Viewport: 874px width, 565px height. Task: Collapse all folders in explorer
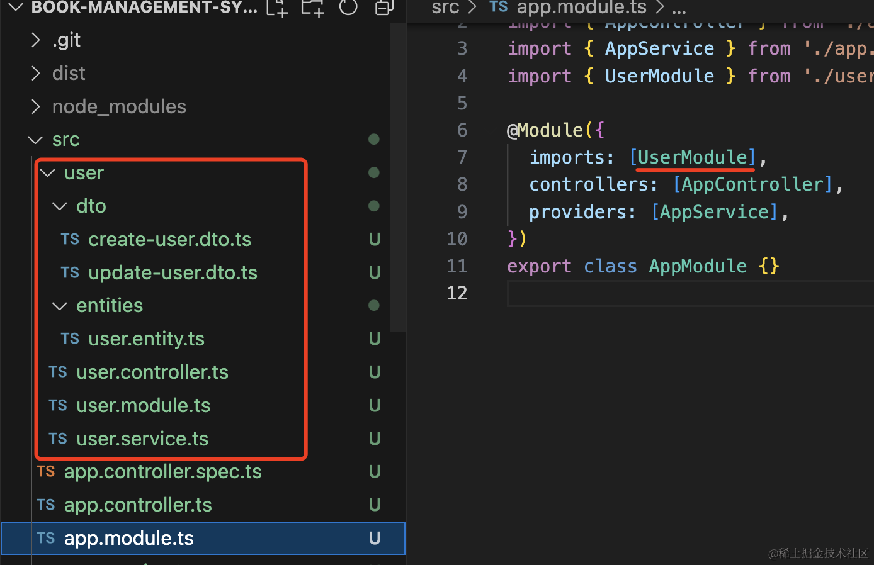pos(383,8)
